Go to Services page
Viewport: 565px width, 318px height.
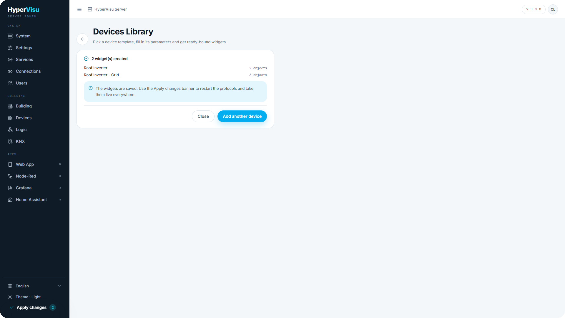pyautogui.click(x=35, y=59)
